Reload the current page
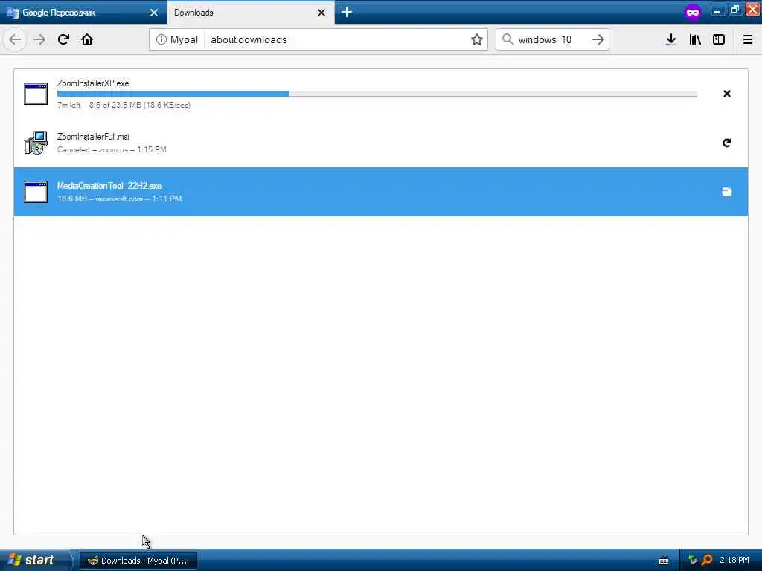 point(63,39)
